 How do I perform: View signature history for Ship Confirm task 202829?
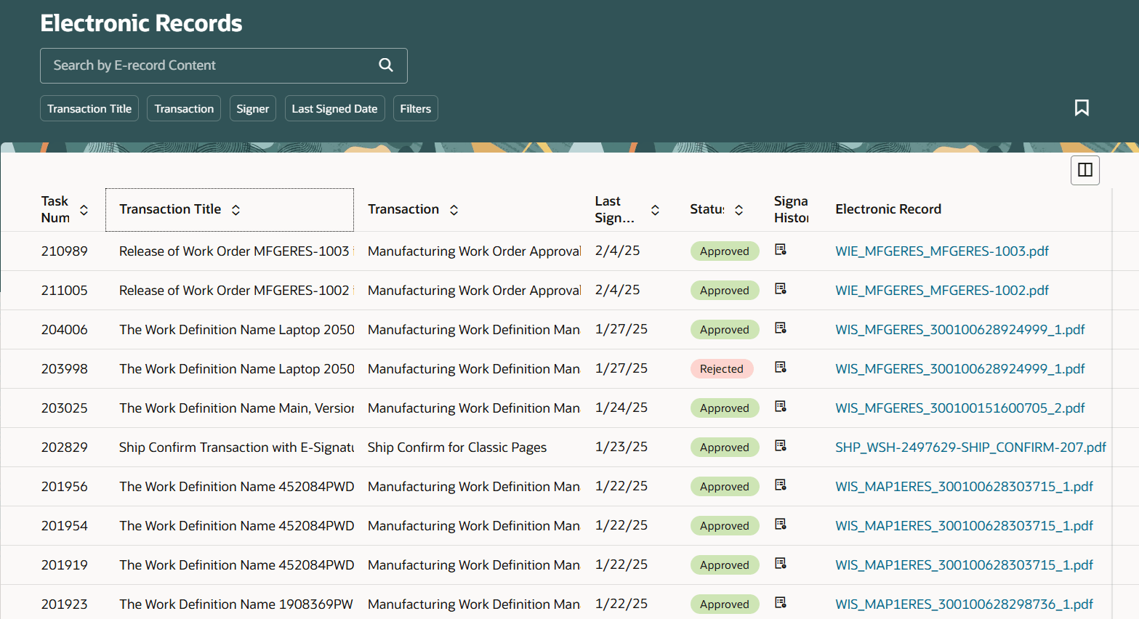tap(781, 445)
